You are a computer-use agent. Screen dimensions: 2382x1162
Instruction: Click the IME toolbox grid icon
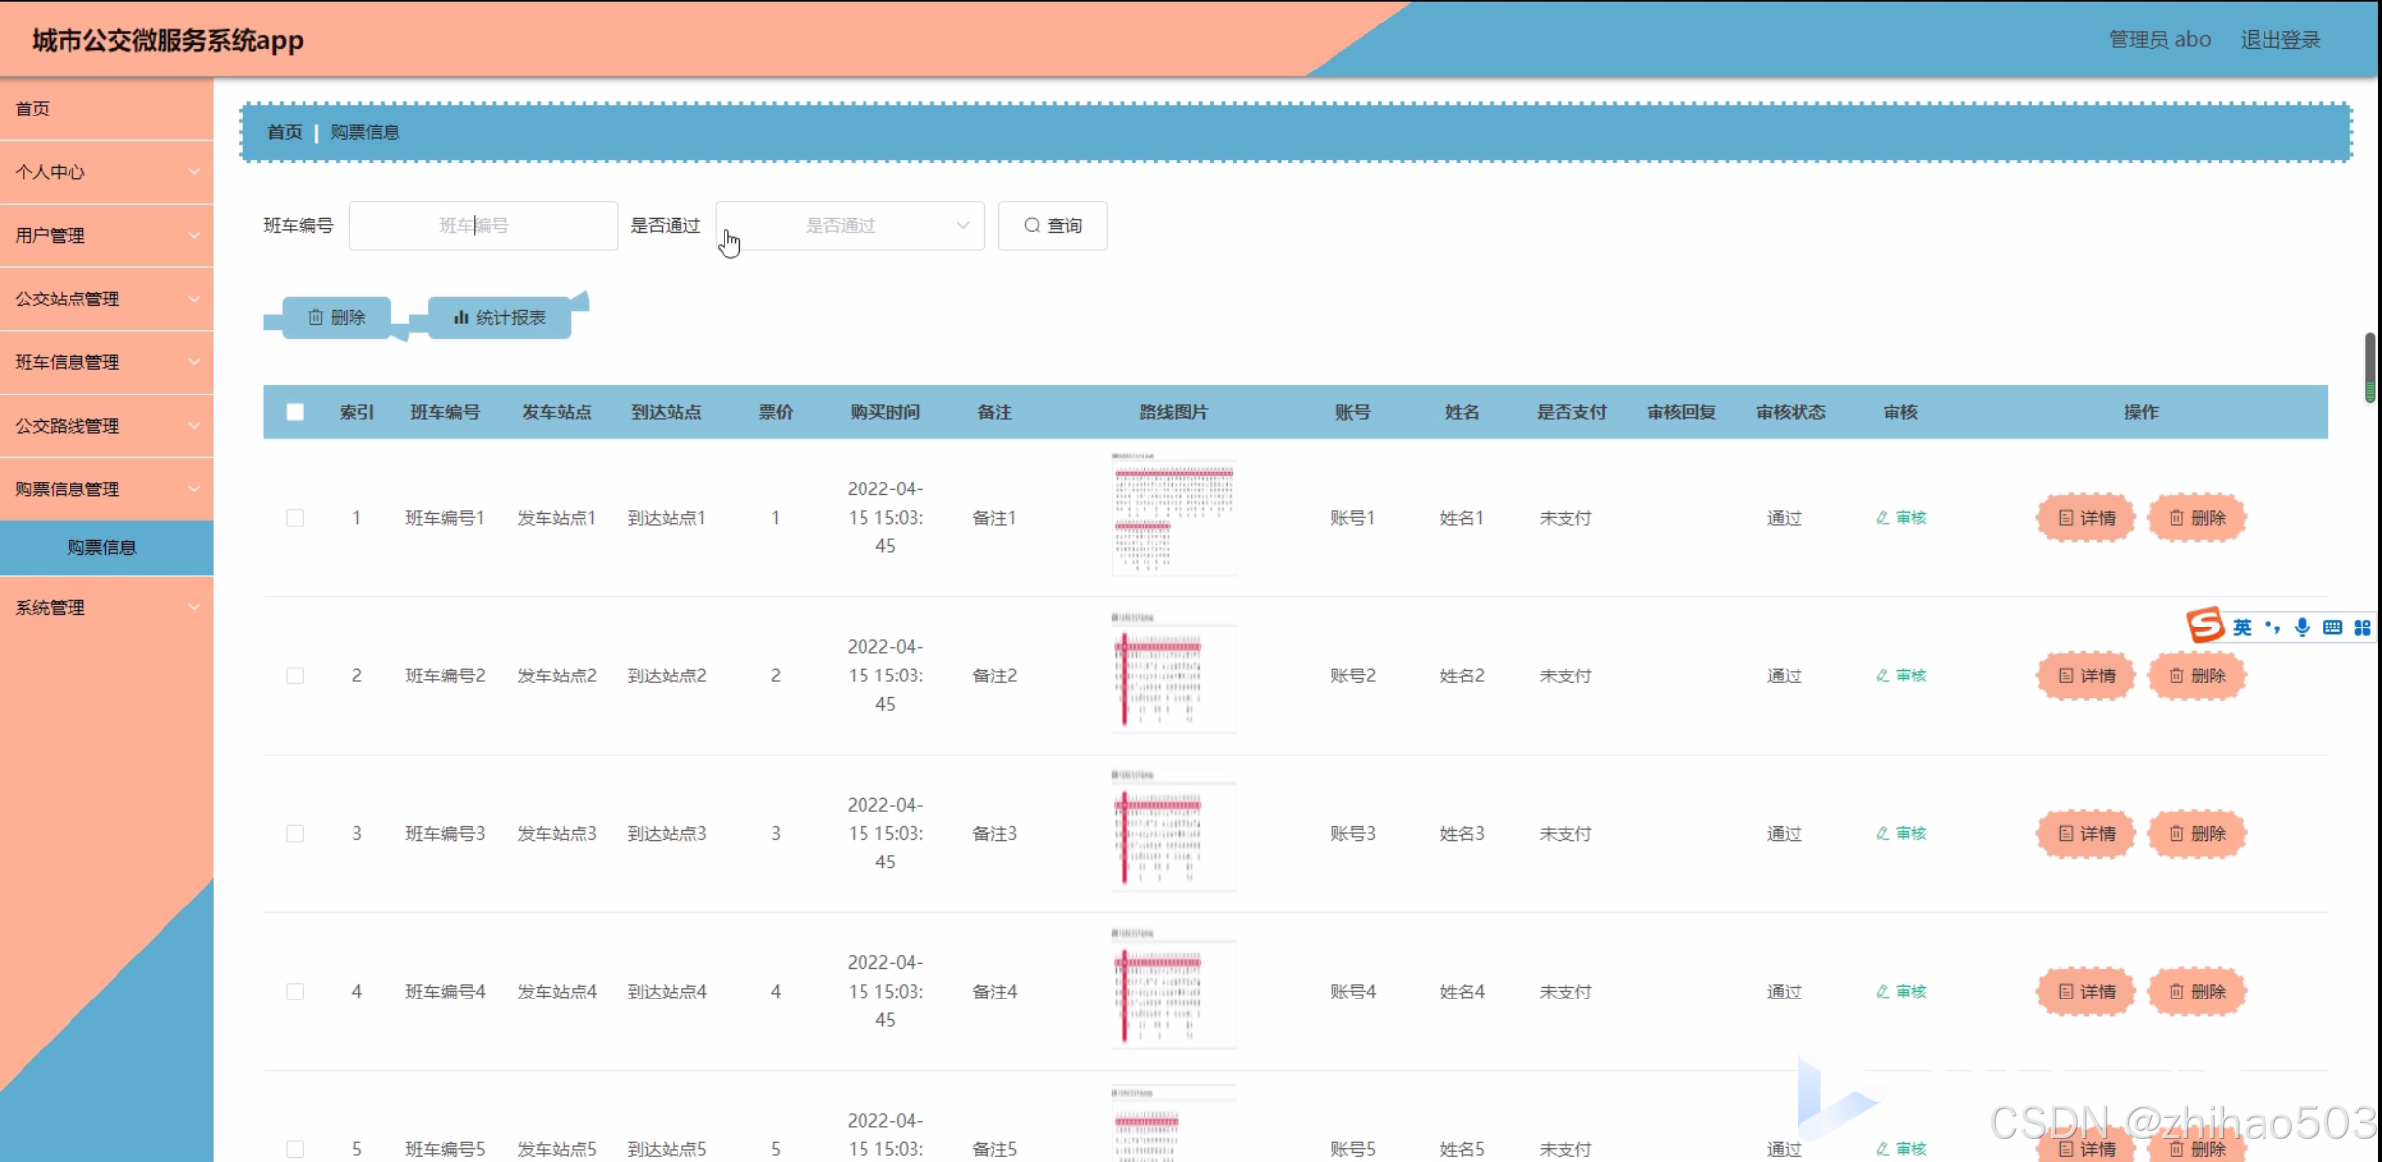[x=2362, y=627]
